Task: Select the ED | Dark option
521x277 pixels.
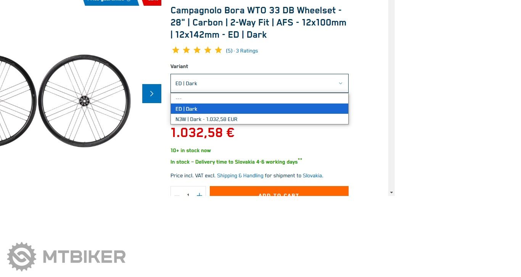Action: 259,109
